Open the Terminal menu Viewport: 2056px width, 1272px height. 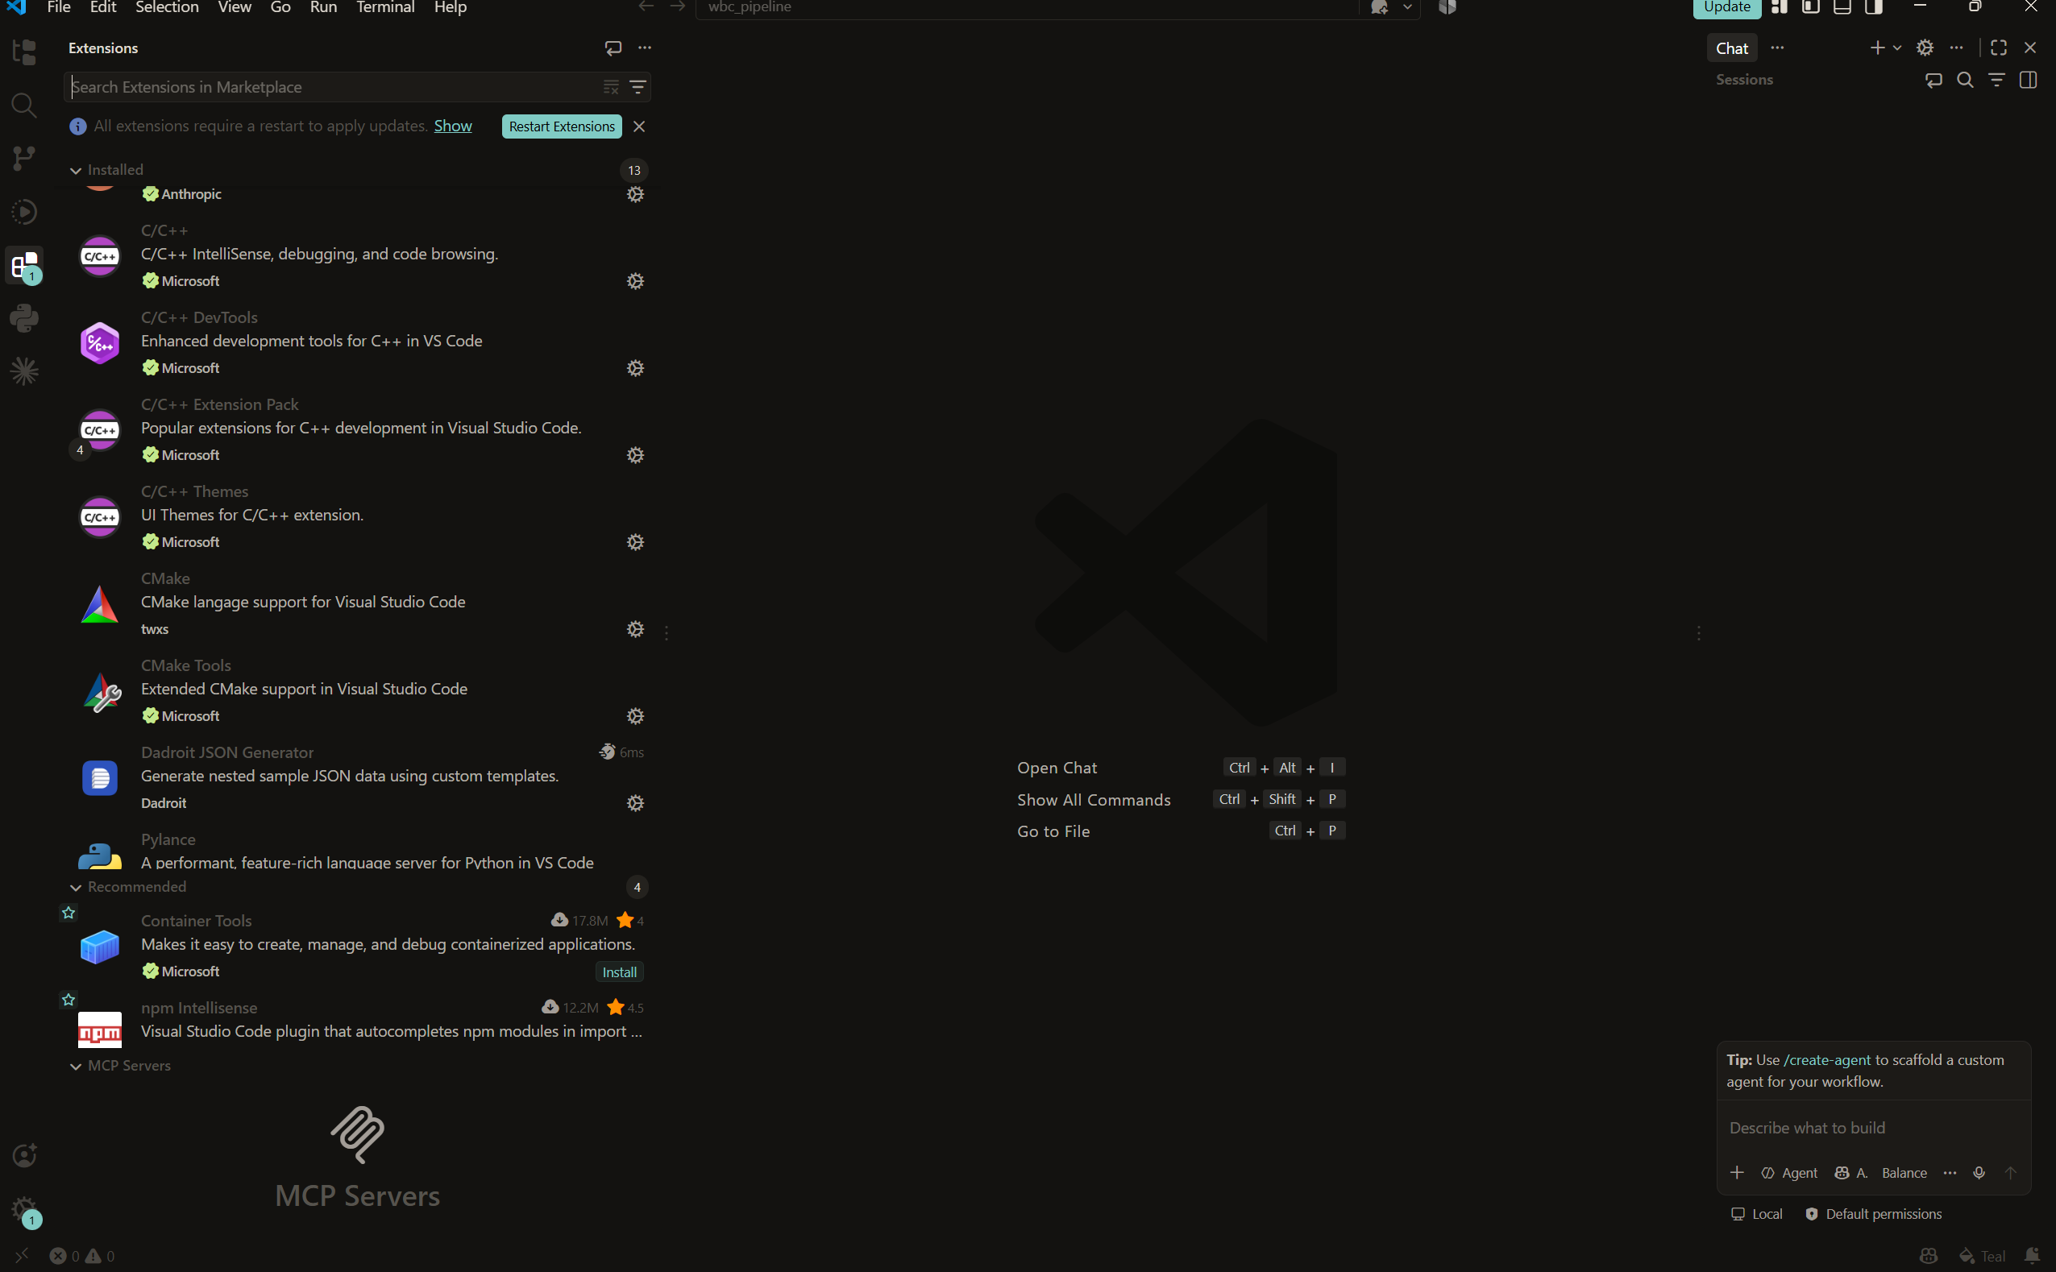click(385, 7)
